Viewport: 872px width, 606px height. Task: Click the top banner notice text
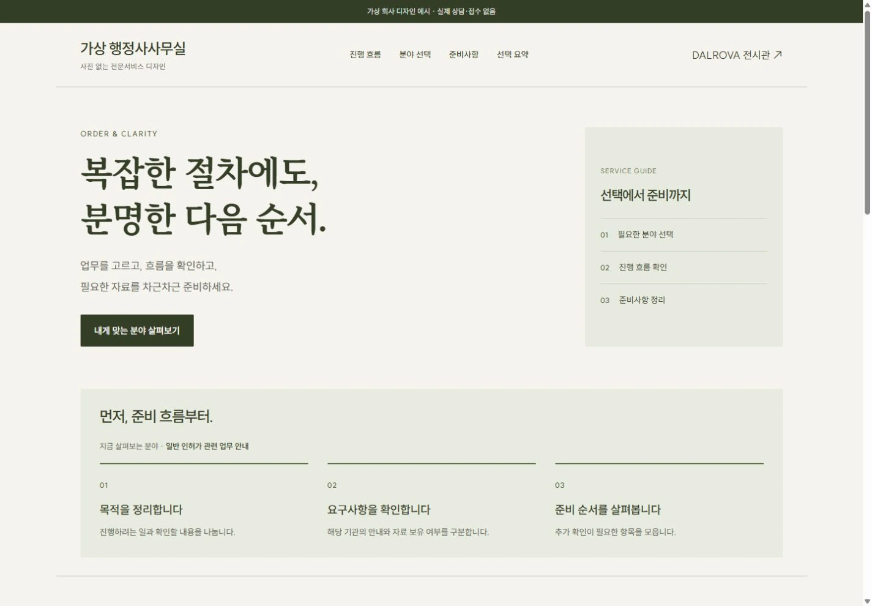coord(431,11)
